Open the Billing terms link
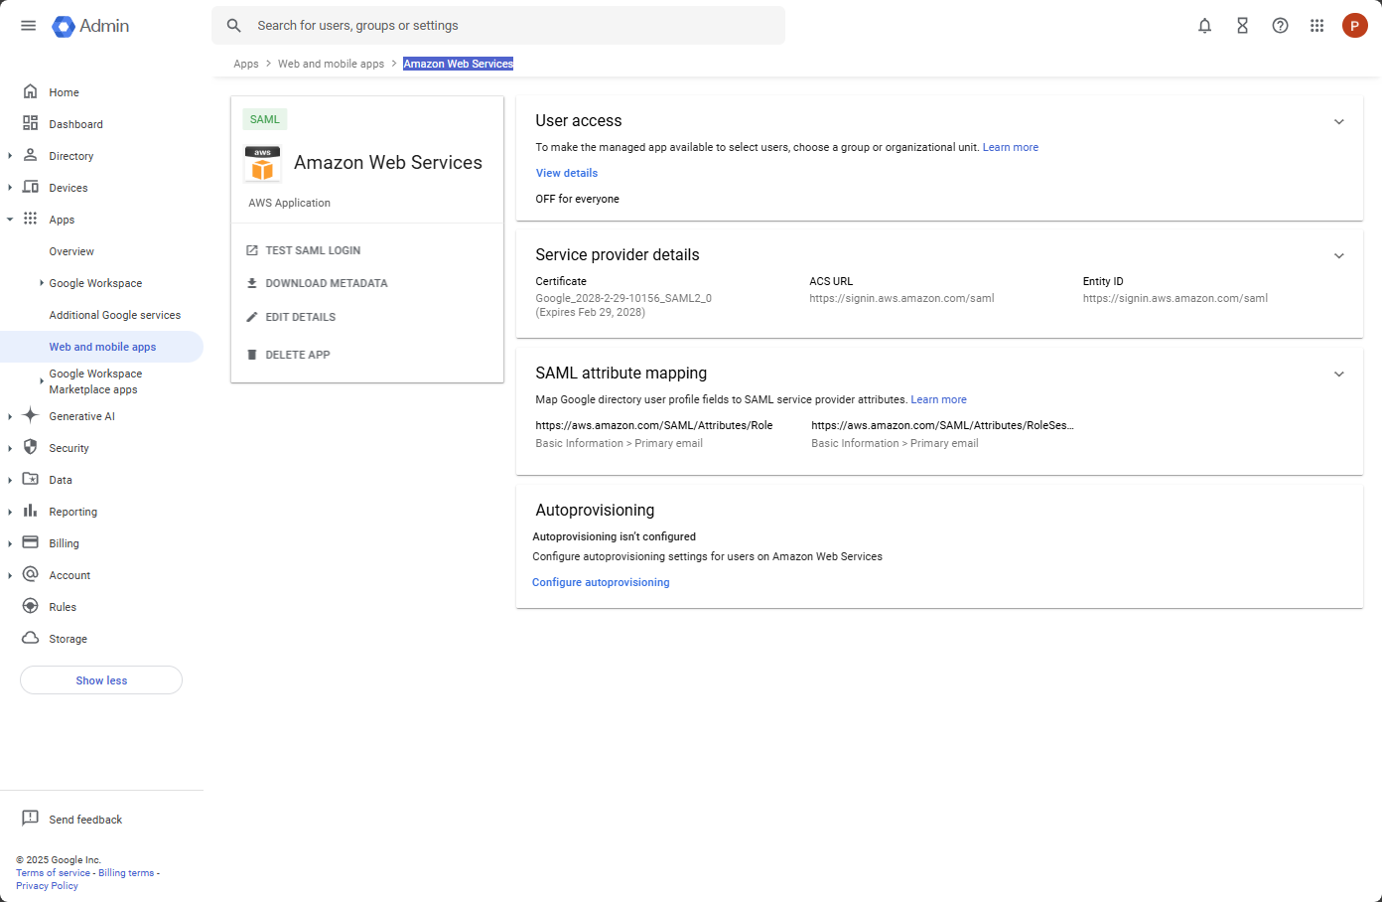 coord(126,873)
